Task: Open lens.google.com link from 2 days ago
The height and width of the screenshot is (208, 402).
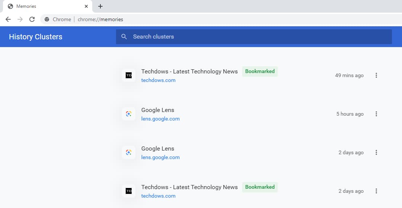Action: point(161,158)
